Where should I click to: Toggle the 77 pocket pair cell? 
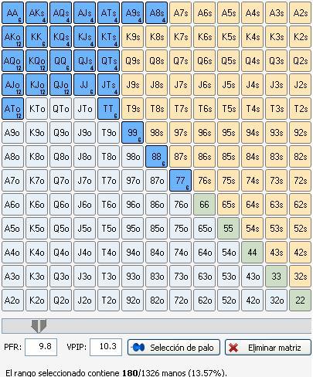pyautogui.click(x=180, y=181)
